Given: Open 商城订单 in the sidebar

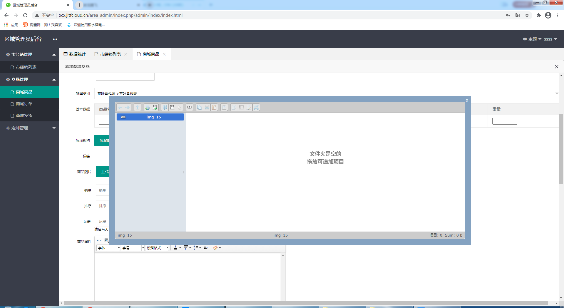Looking at the screenshot, I should point(24,104).
